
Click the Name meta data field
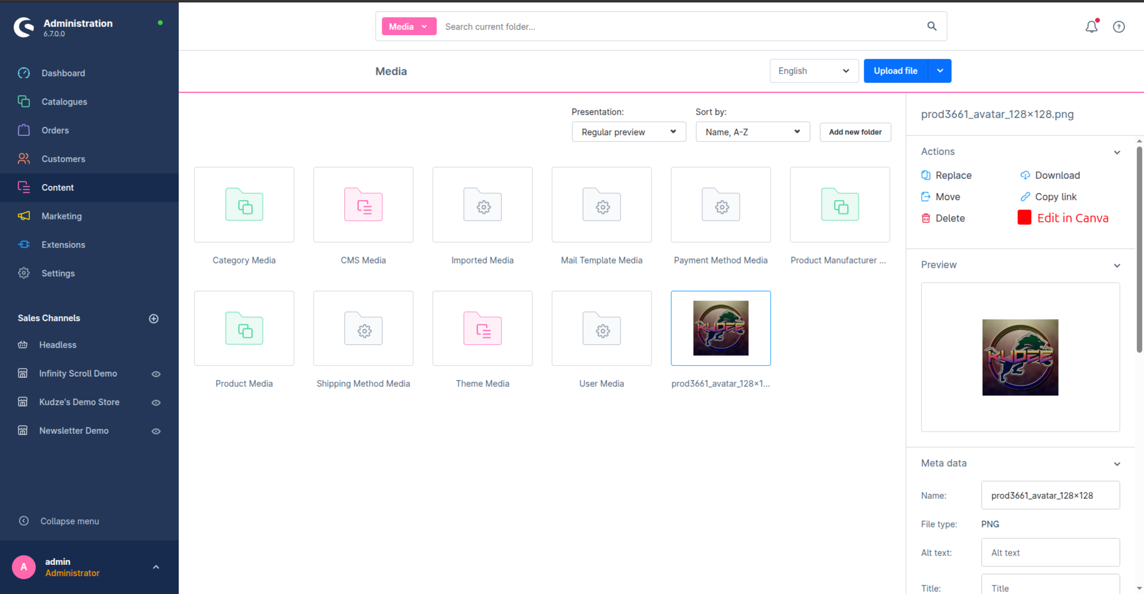pyautogui.click(x=1050, y=496)
